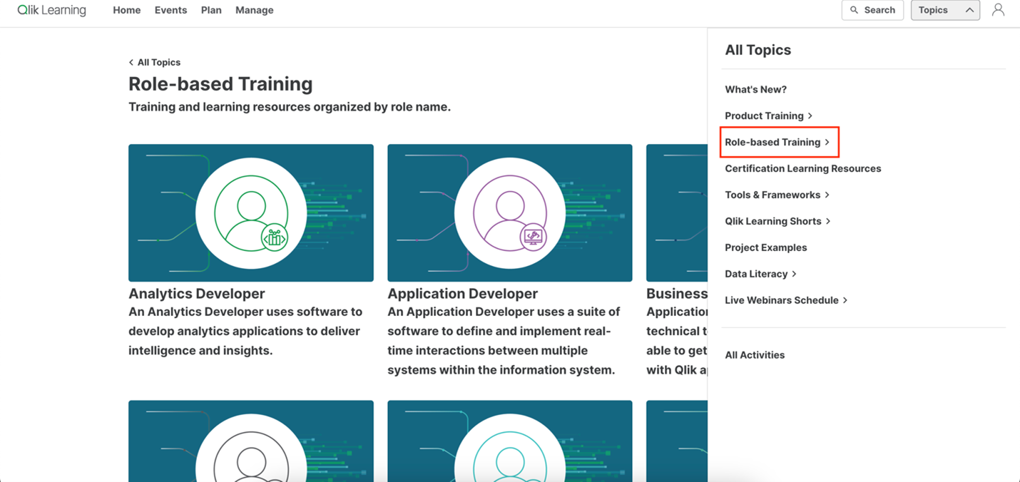The width and height of the screenshot is (1020, 482).
Task: Open Certification Learning Resources
Action: pos(803,168)
